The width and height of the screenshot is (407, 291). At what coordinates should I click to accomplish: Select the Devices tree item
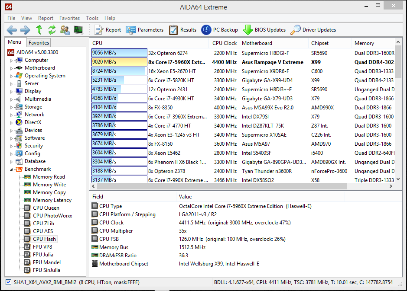click(x=33, y=130)
